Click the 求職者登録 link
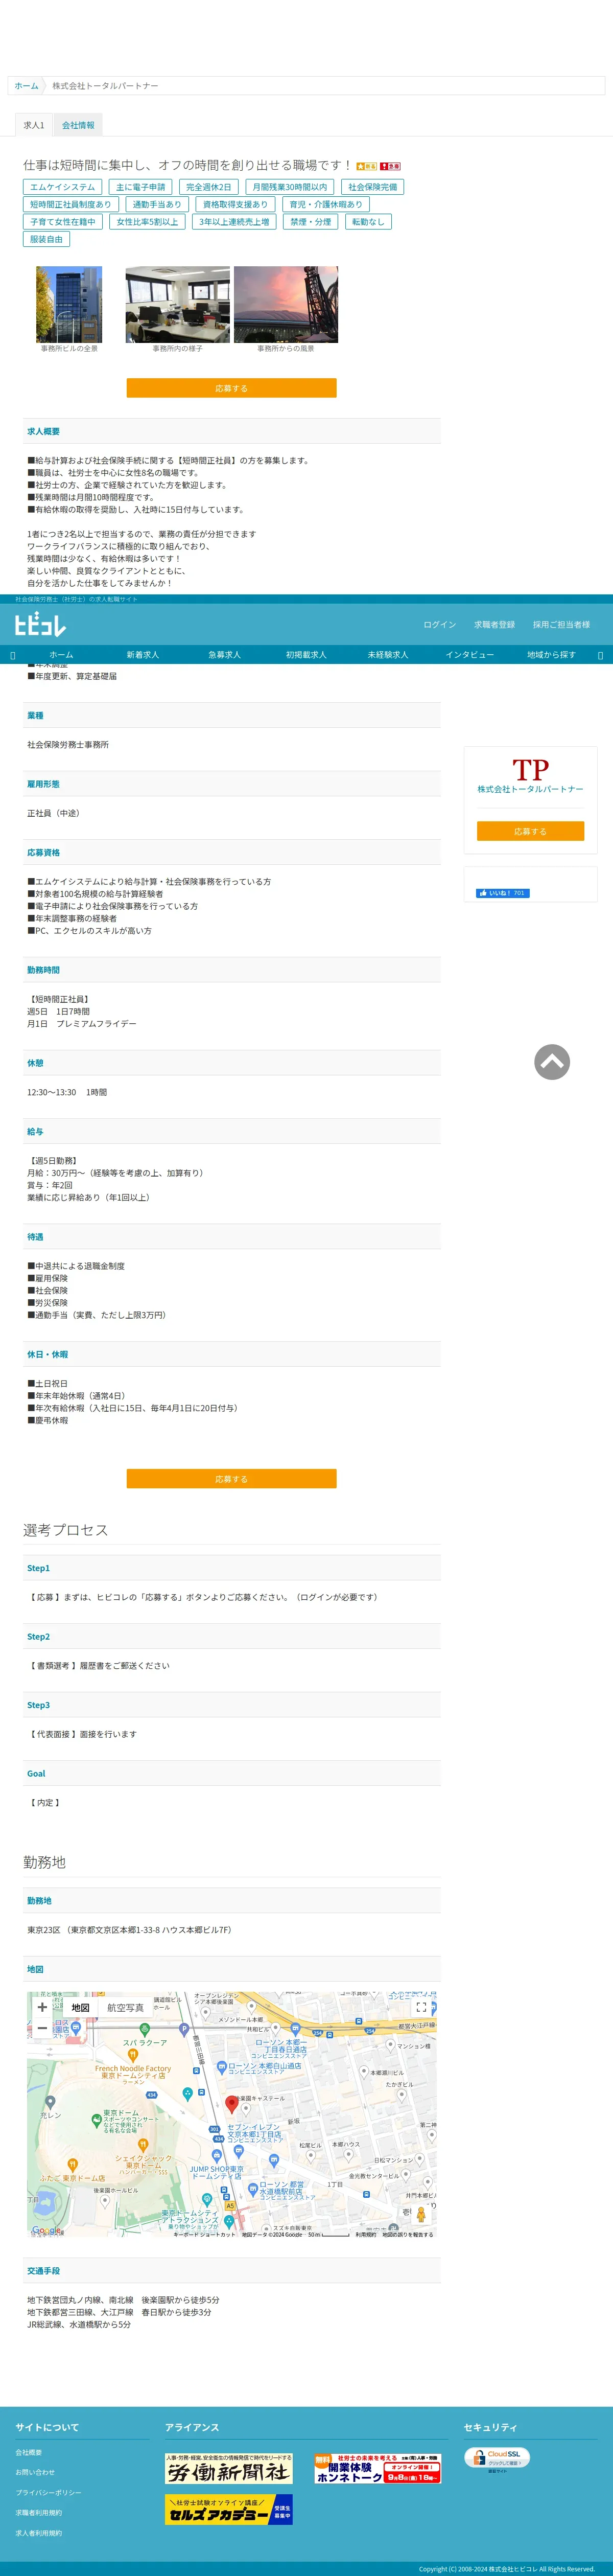Viewport: 613px width, 2576px height. pos(494,624)
